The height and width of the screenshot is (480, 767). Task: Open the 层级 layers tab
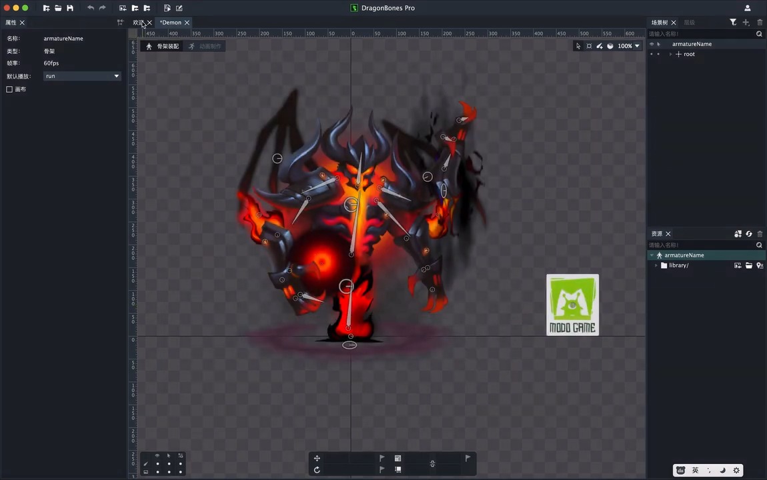(x=689, y=23)
